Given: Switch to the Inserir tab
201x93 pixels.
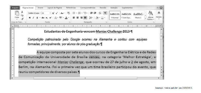Looking at the screenshot, I should (x=40, y=8).
